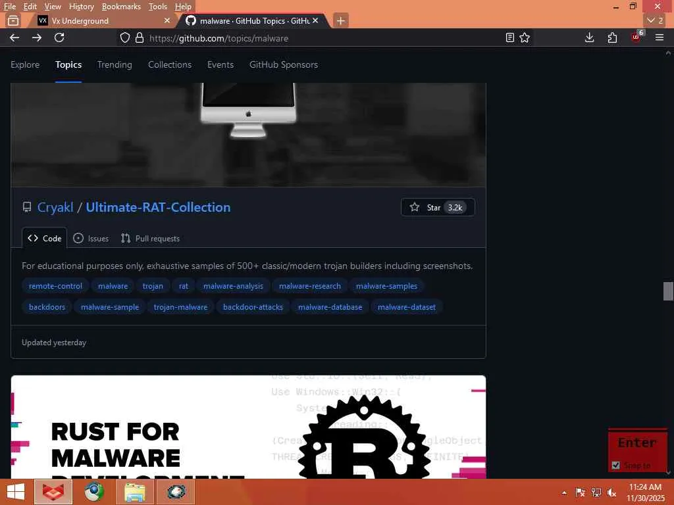The image size is (674, 505).
Task: Click the backdoor-attacks topic tag
Action: tap(253, 307)
